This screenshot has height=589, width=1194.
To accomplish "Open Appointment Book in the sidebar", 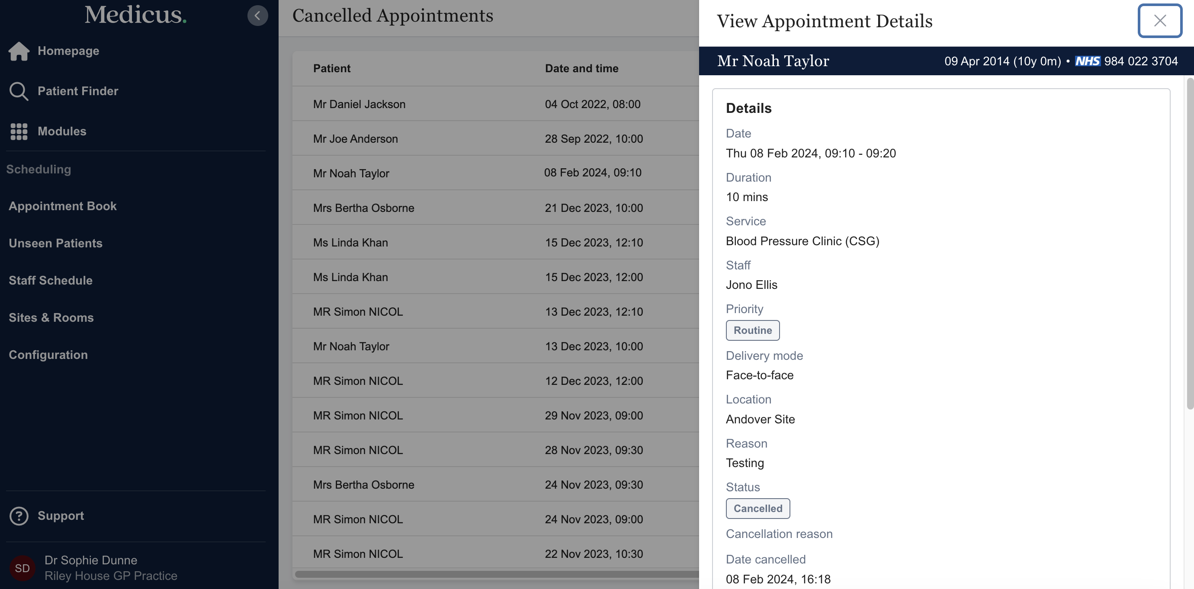I will click(63, 206).
